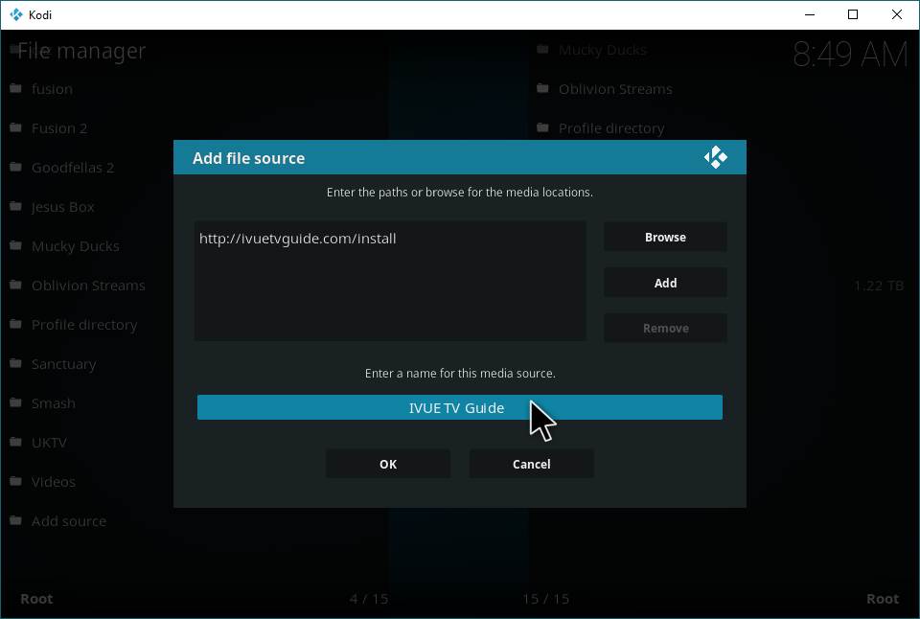Open Oblivion Streams in the left pane
Screen dimensions: 920x619
click(88, 286)
